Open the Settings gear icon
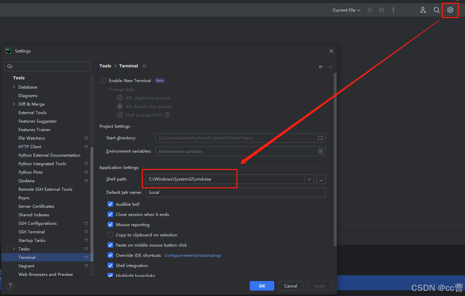This screenshot has height=296, width=465. [450, 10]
